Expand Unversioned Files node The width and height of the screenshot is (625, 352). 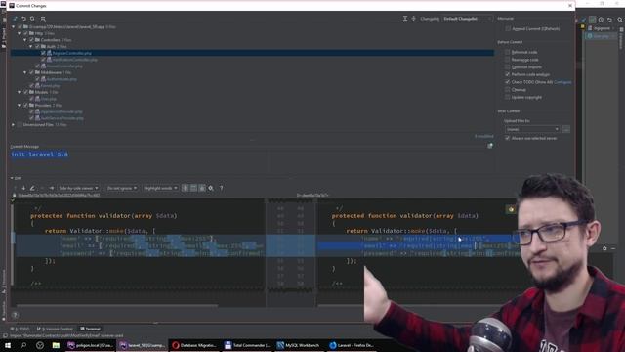pyautogui.click(x=13, y=124)
